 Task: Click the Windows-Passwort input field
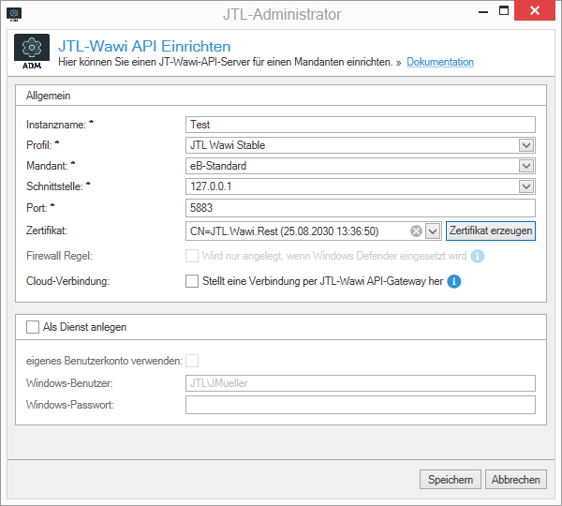point(361,405)
